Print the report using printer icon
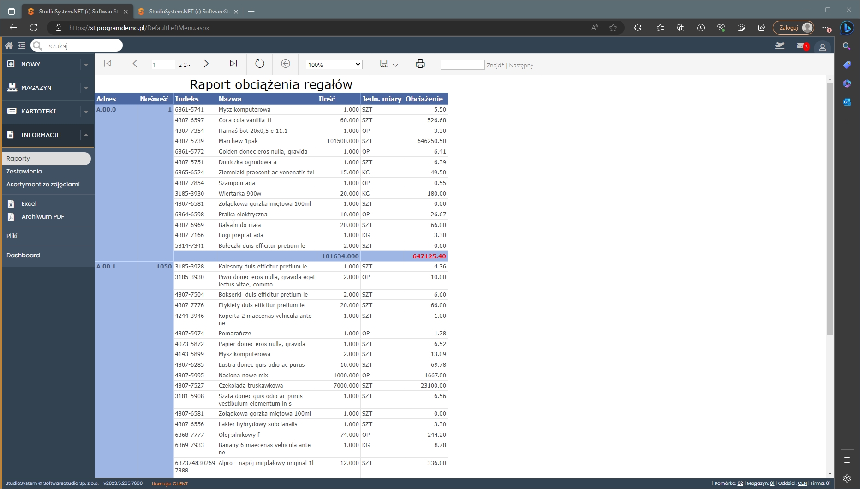860x489 pixels. (x=420, y=64)
